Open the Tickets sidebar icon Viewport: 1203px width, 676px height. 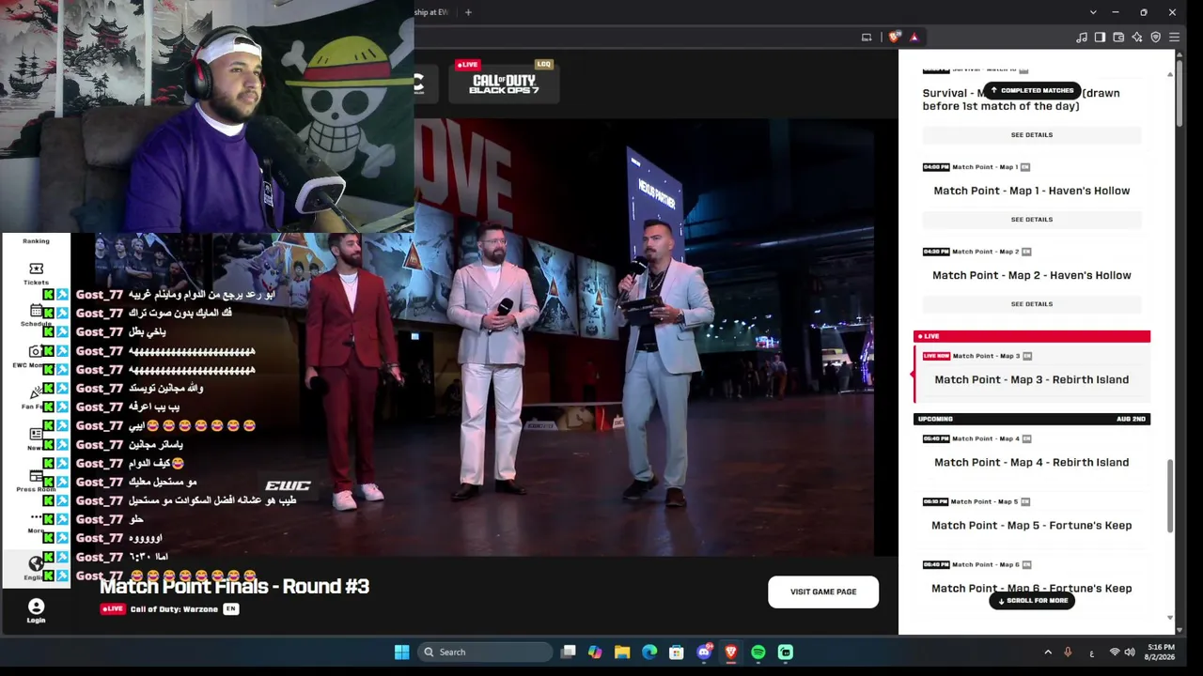click(36, 269)
